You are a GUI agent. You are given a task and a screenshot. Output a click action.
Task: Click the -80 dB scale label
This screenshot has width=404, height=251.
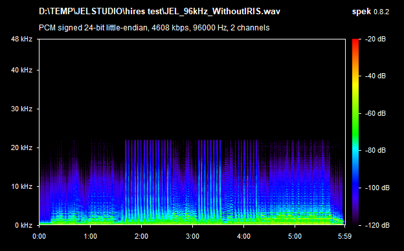tap(376, 150)
